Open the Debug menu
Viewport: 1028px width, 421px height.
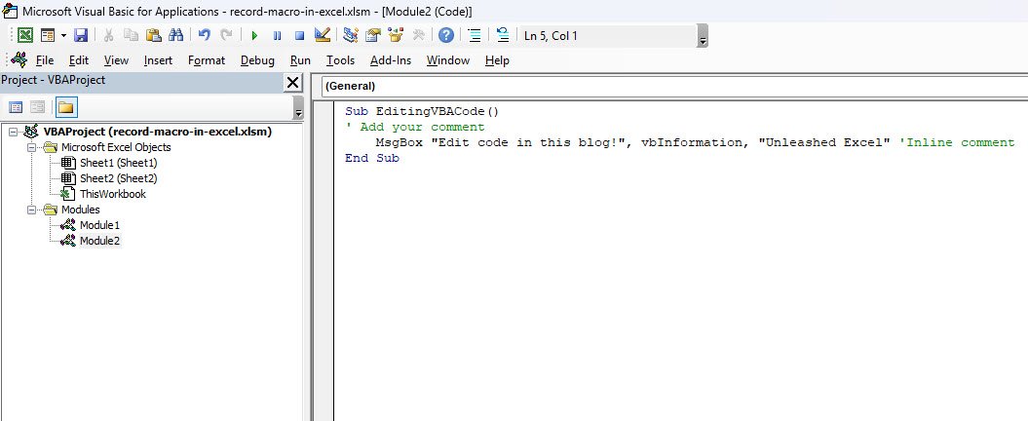(x=257, y=60)
